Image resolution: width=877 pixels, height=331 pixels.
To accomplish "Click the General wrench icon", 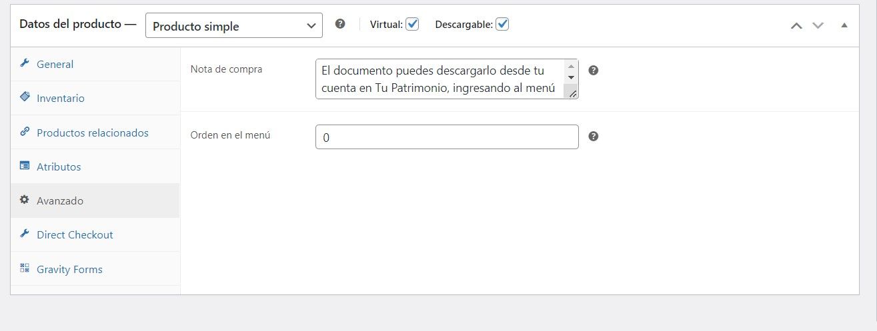I will coord(25,64).
